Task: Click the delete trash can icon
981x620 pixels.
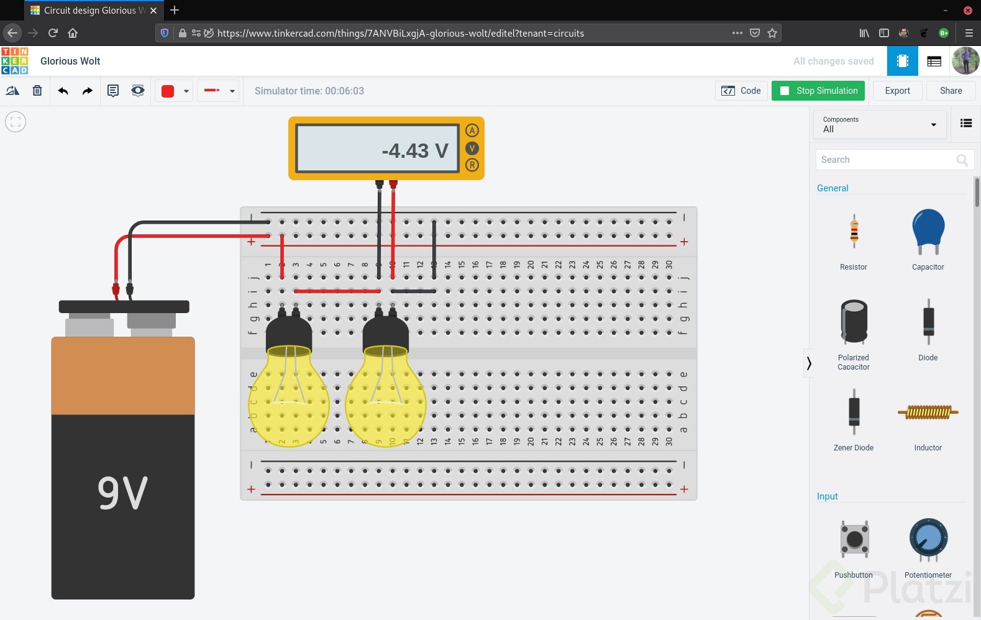Action: click(37, 91)
